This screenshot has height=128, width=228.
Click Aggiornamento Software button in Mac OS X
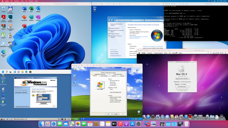182,78
